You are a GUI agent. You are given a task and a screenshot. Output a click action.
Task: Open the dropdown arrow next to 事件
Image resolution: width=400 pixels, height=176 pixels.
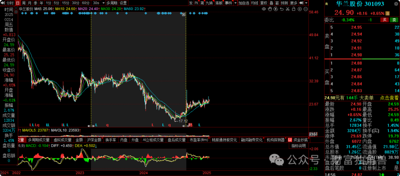(235, 3)
